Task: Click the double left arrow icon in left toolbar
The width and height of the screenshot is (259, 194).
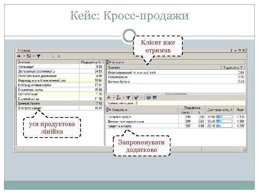Action: (59, 56)
